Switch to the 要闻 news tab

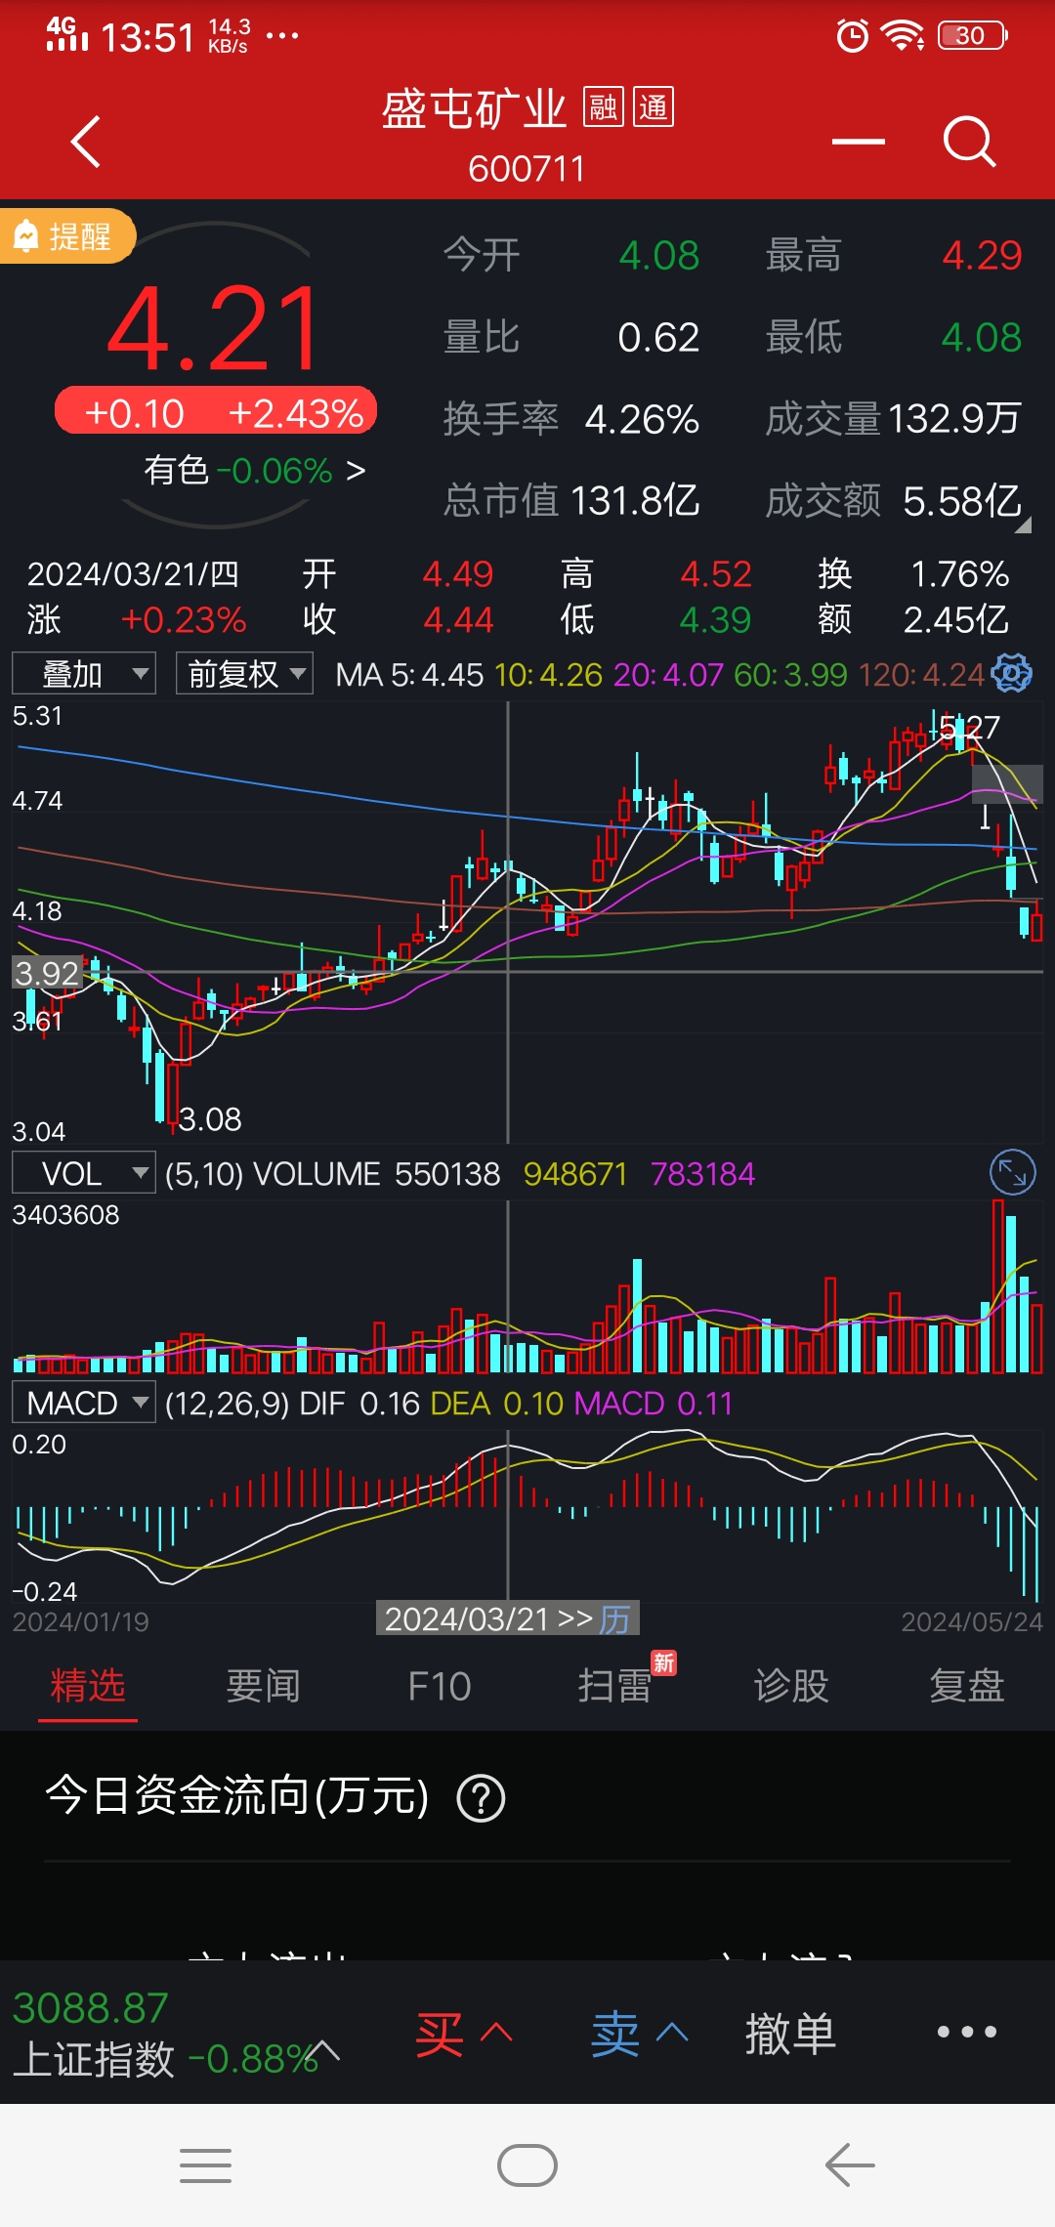click(264, 1686)
